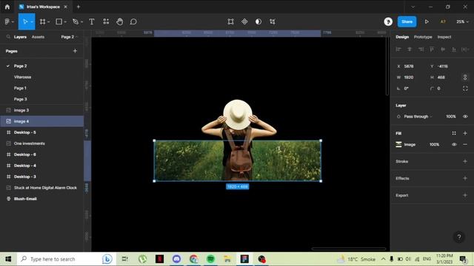Click the Align right icon
Image resolution: width=474 pixels, height=266 pixels.
421,50
